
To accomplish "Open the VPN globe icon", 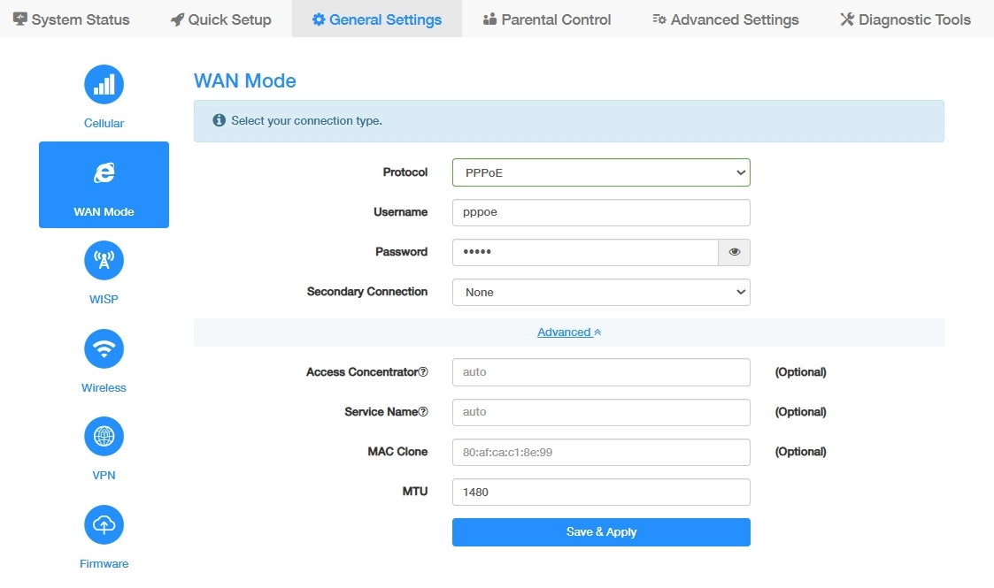I will (x=104, y=437).
